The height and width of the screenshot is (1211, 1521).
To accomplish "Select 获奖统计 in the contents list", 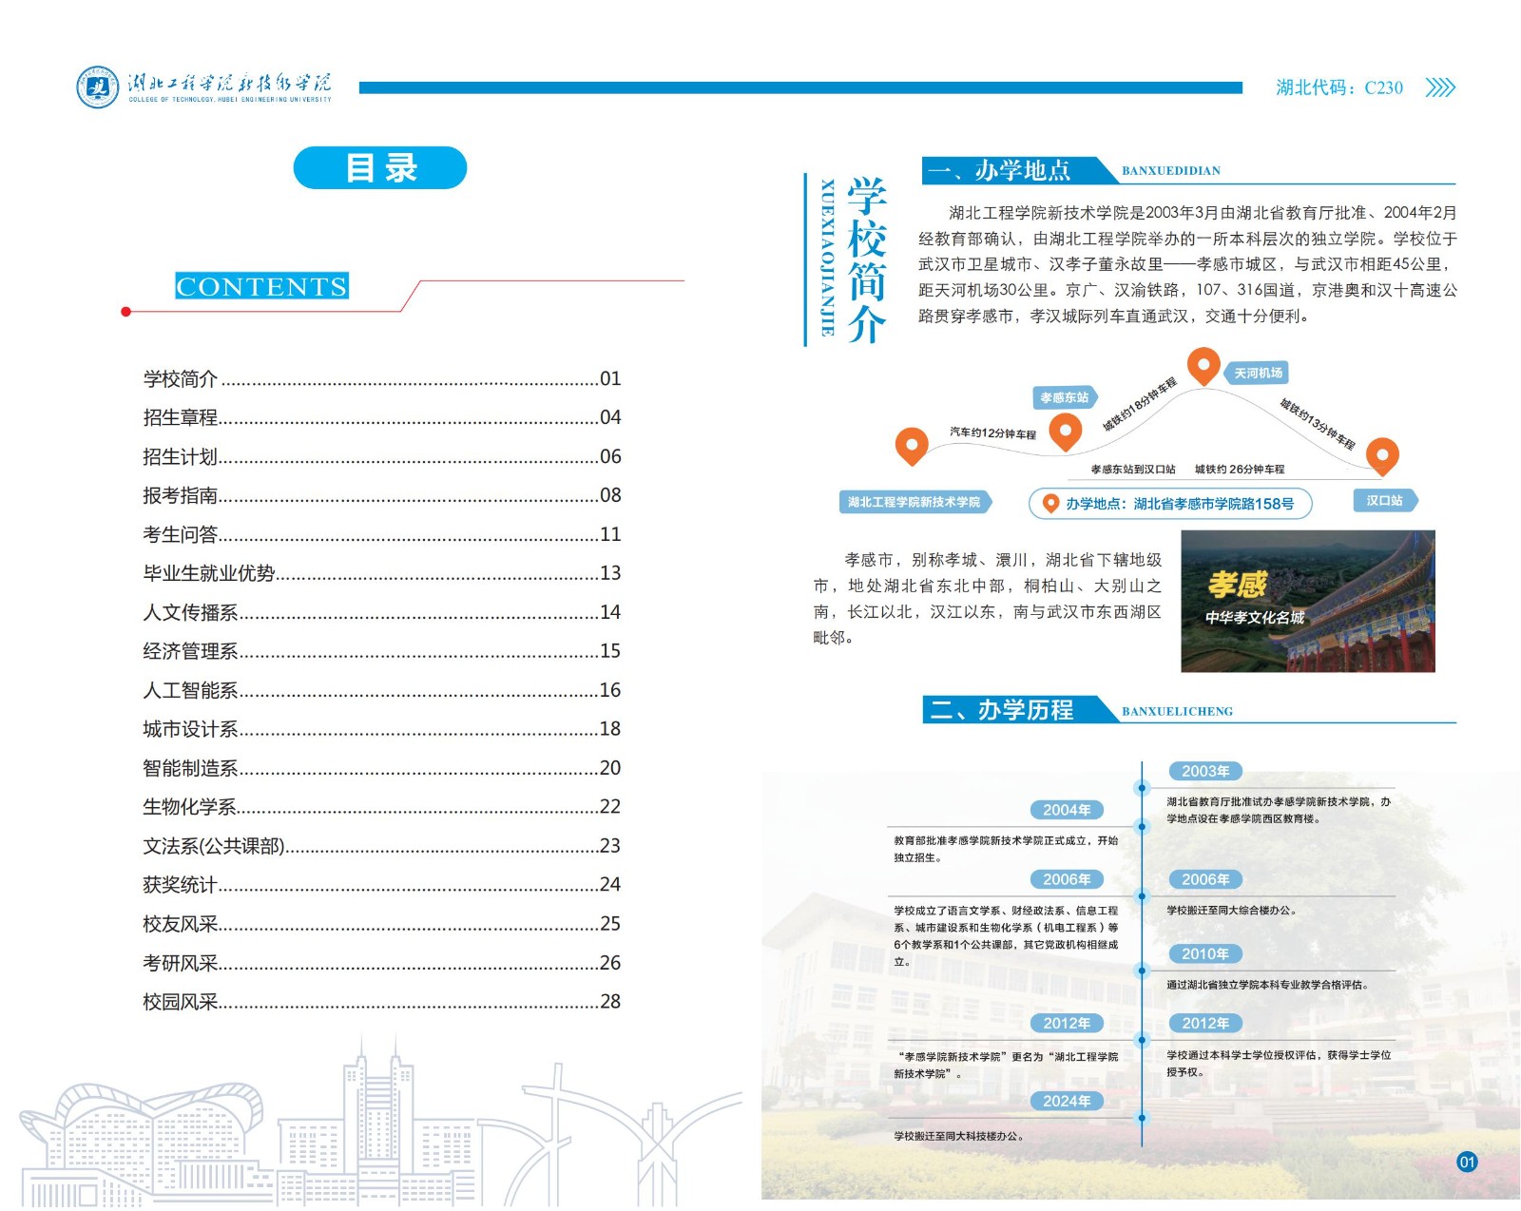I will pyautogui.click(x=381, y=885).
